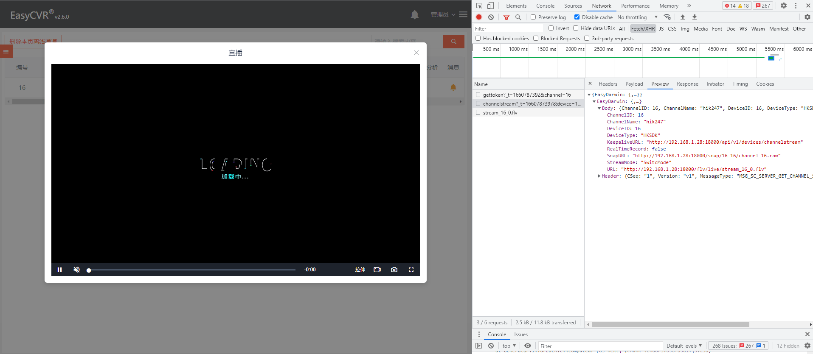The width and height of the screenshot is (813, 354).
Task: Select the inspect element tool in DevTools
Action: (x=479, y=6)
